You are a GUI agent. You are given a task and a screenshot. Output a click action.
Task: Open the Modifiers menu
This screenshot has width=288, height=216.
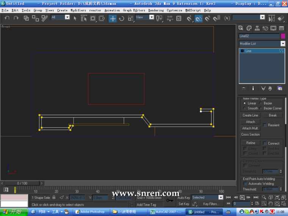pos(78,10)
